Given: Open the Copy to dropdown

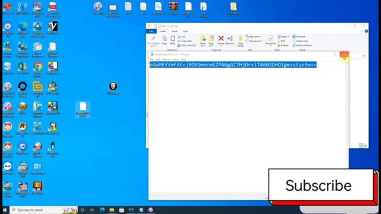Looking at the screenshot, I should 211,41.
